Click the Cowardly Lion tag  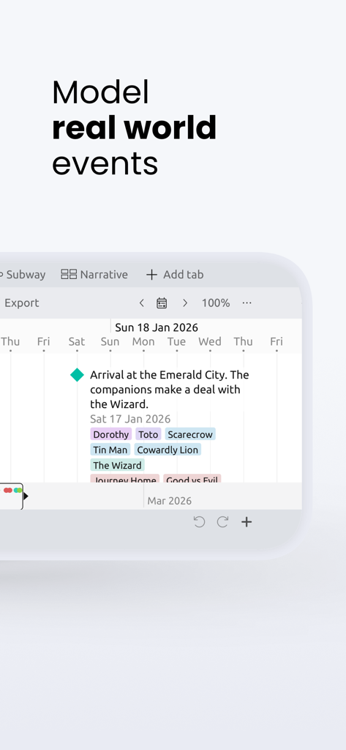(168, 450)
